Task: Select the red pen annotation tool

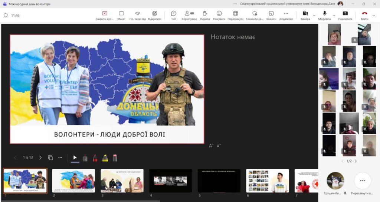Action: 95,158
